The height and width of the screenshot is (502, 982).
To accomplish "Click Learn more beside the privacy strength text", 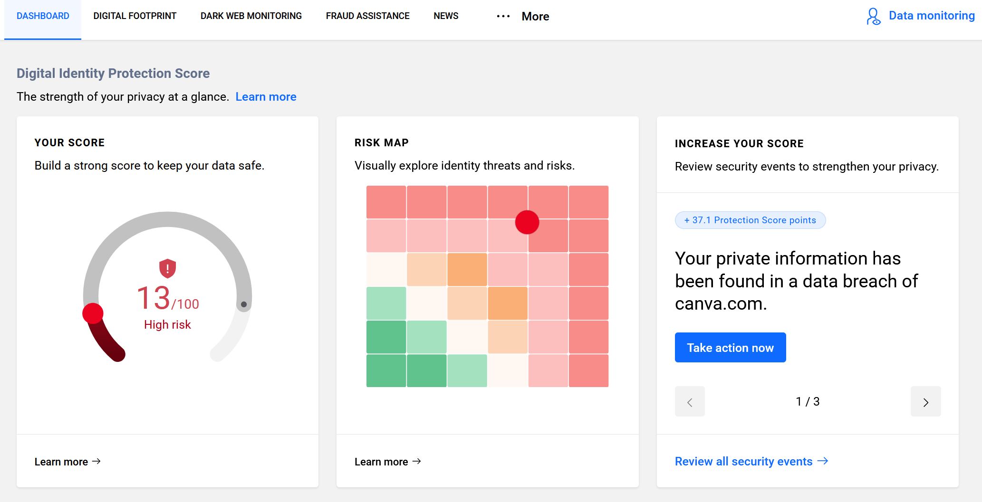I will tap(266, 97).
